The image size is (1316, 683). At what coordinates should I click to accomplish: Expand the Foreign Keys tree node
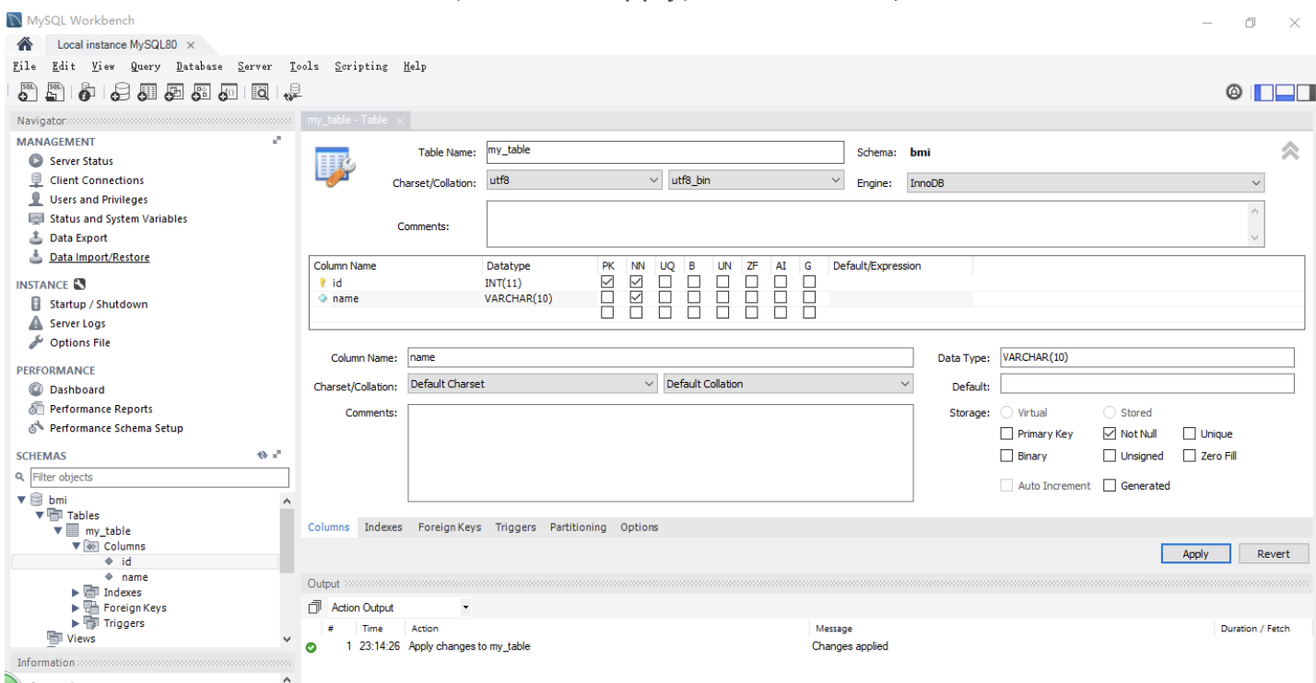tap(76, 608)
